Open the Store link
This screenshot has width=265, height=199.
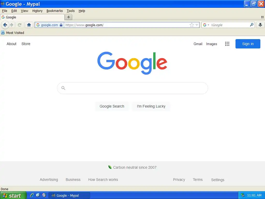pyautogui.click(x=26, y=44)
